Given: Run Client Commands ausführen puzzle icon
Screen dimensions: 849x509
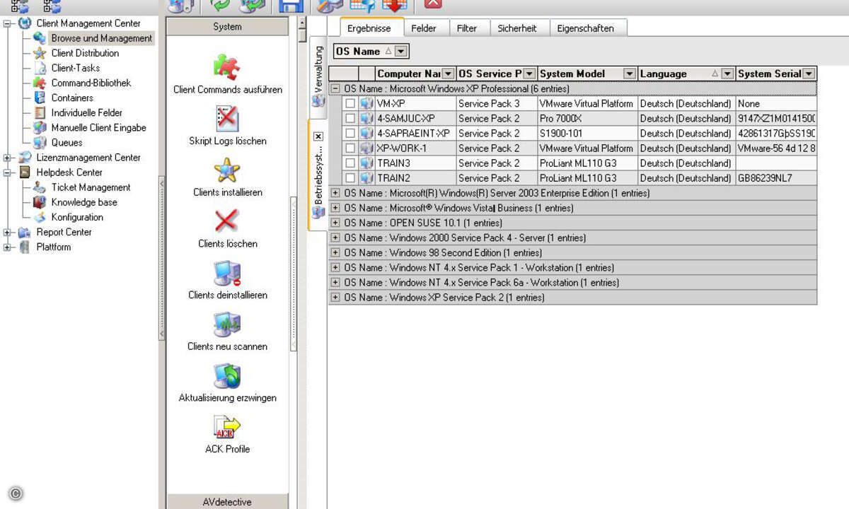Looking at the screenshot, I should click(227, 68).
